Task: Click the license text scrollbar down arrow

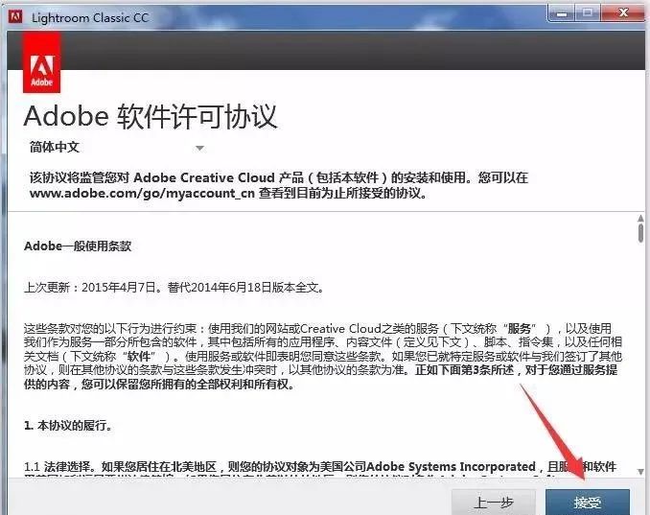Action: tap(640, 472)
